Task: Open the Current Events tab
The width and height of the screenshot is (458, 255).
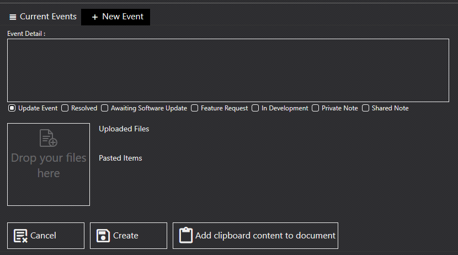Action: point(42,17)
